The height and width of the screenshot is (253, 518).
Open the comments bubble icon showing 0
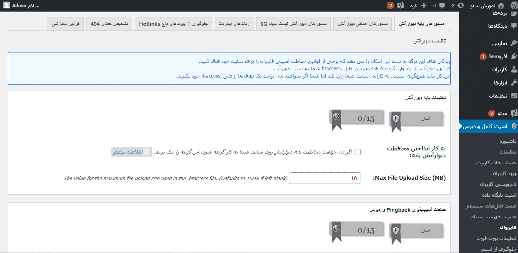click(442, 6)
